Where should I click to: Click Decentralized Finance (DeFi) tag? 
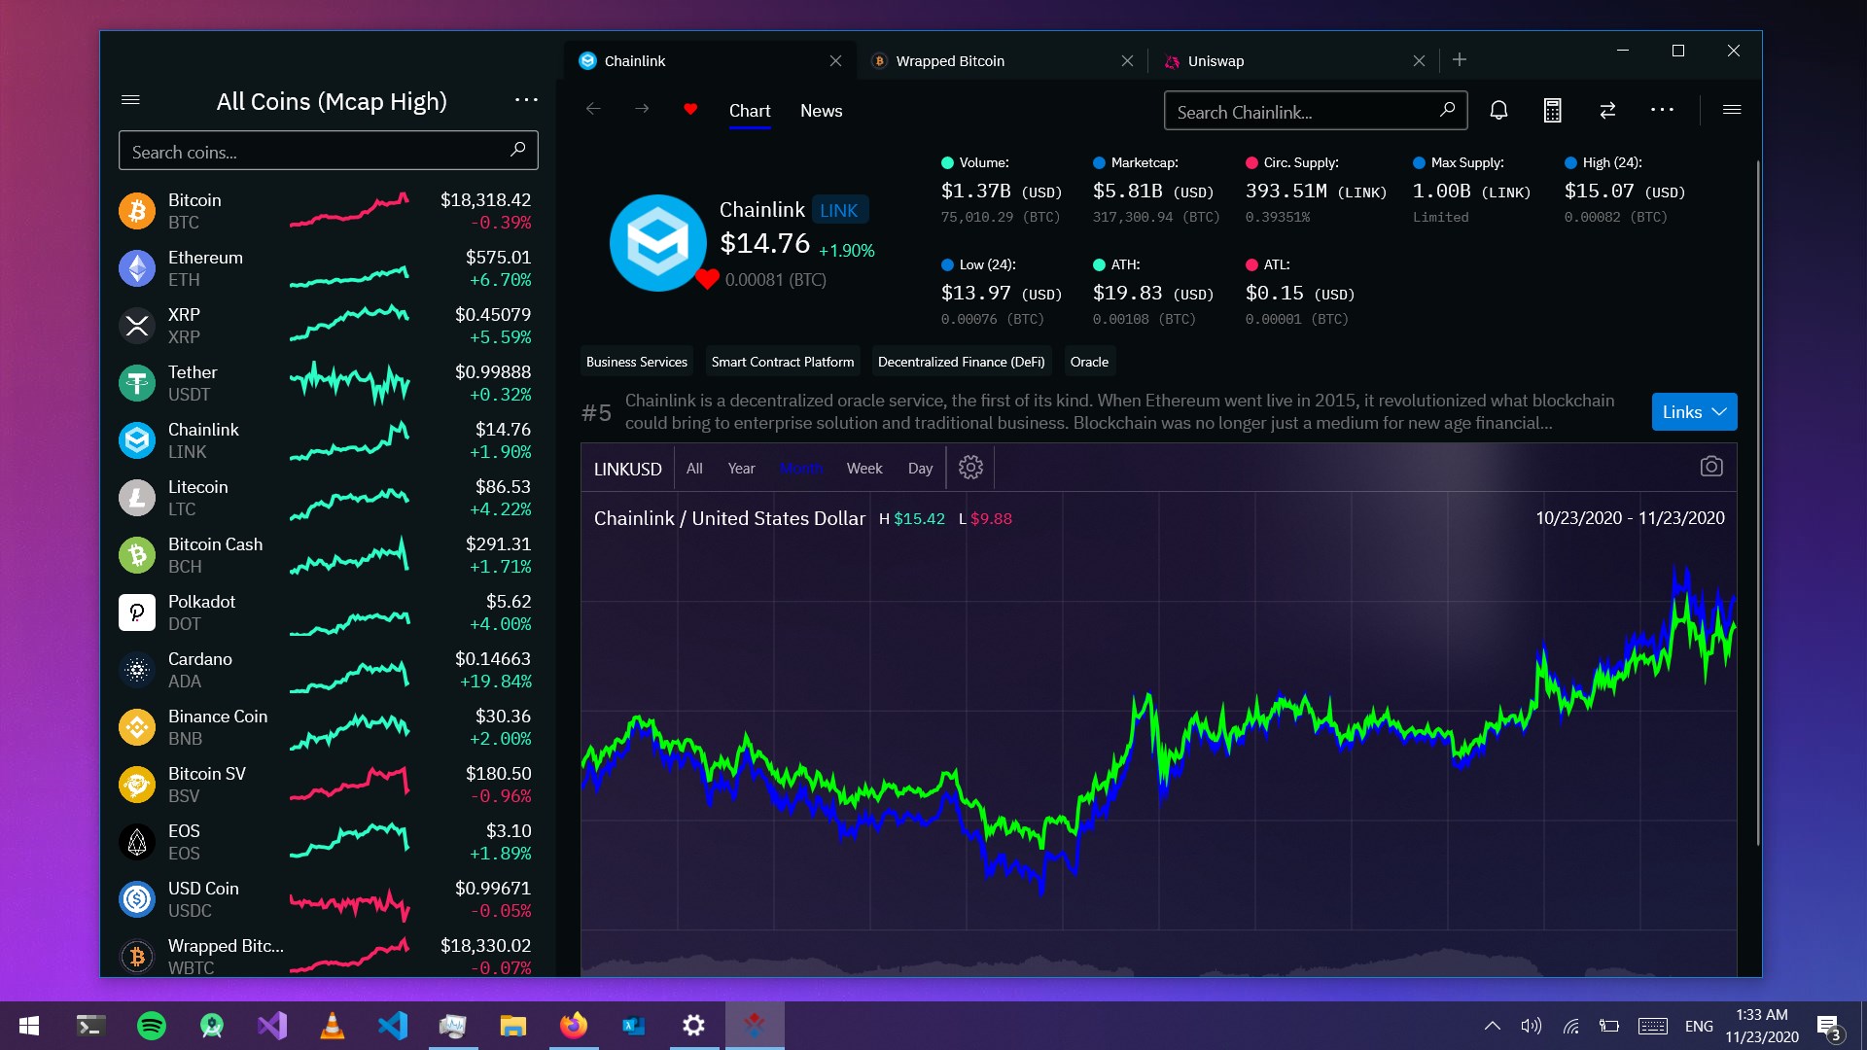[961, 362]
